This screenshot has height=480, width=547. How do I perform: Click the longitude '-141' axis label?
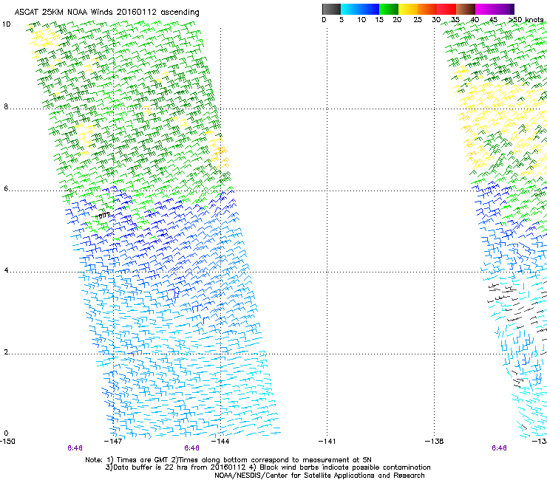click(x=327, y=442)
